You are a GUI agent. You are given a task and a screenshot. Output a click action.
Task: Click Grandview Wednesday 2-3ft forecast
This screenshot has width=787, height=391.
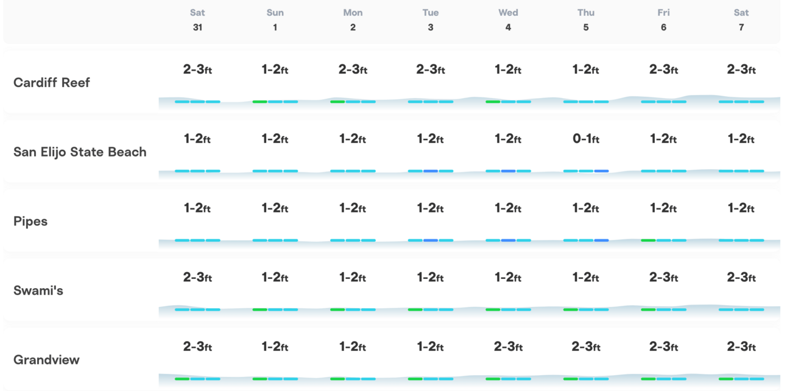point(508,347)
